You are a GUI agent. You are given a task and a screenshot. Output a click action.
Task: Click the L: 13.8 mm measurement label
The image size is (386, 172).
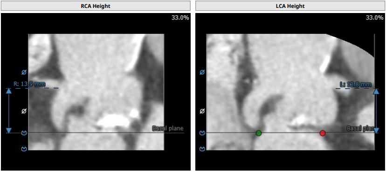coord(356,85)
